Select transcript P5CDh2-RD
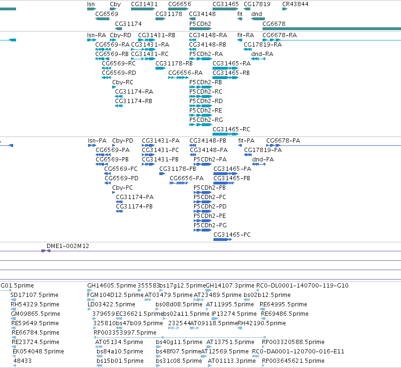 coord(206,101)
